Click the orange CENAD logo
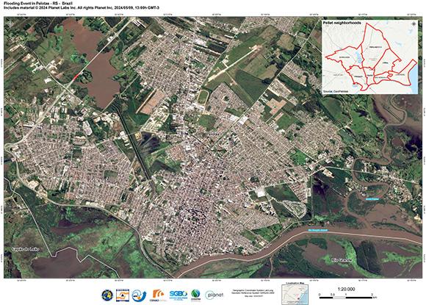 (158, 295)
